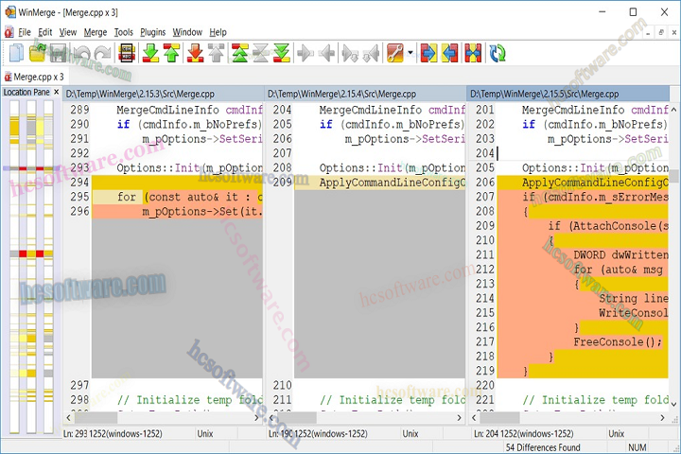Viewport: 681px width, 454px height.
Task: Click the middle file bar in Location Pane
Action: [31, 267]
